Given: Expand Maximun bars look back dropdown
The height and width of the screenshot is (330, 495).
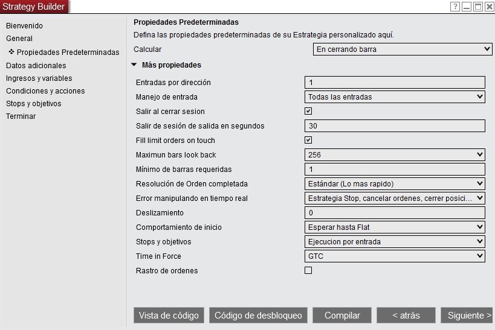Looking at the screenshot, I should click(x=395, y=155).
